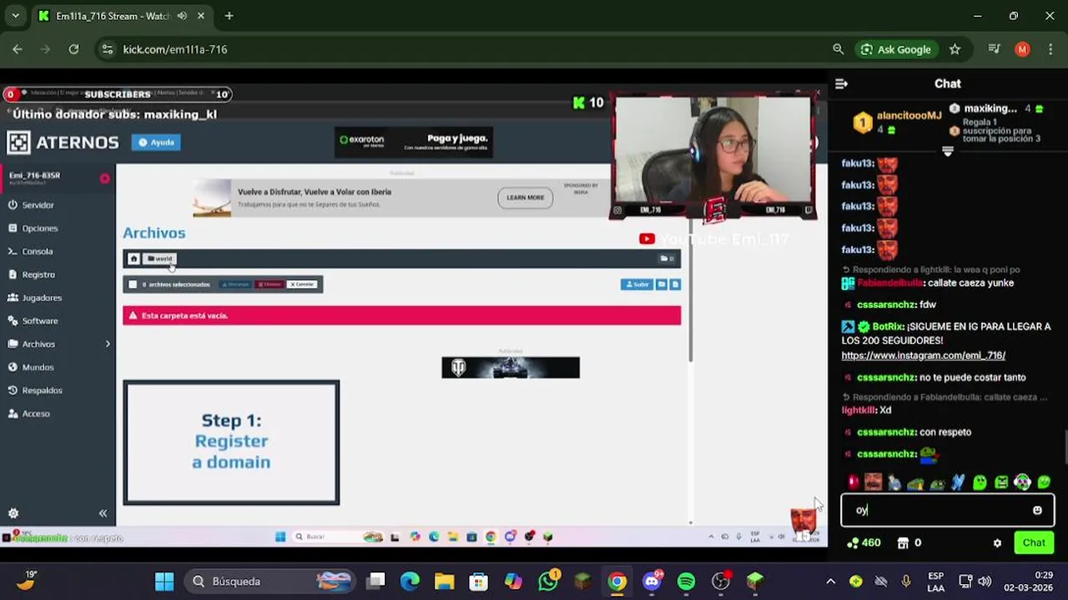Image resolution: width=1068 pixels, height=600 pixels.
Task: Click the Cancelar button in file selection bar
Action: point(302,285)
